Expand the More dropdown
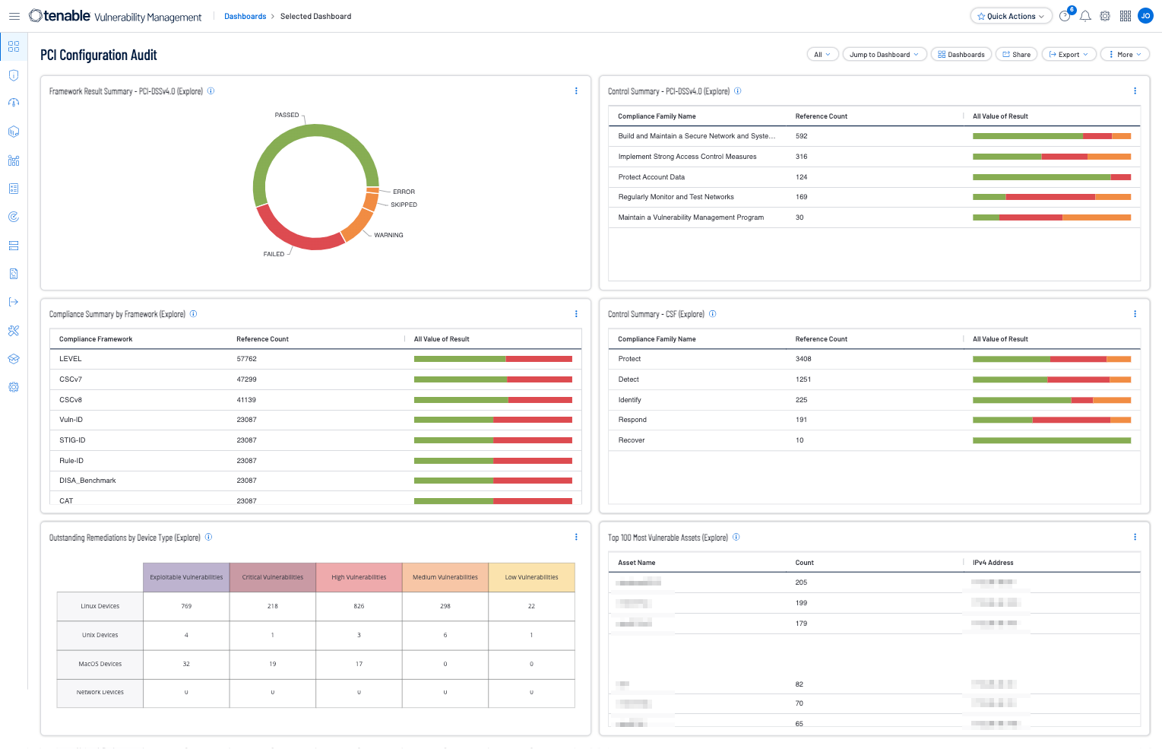This screenshot has height=749, width=1162. [x=1125, y=55]
